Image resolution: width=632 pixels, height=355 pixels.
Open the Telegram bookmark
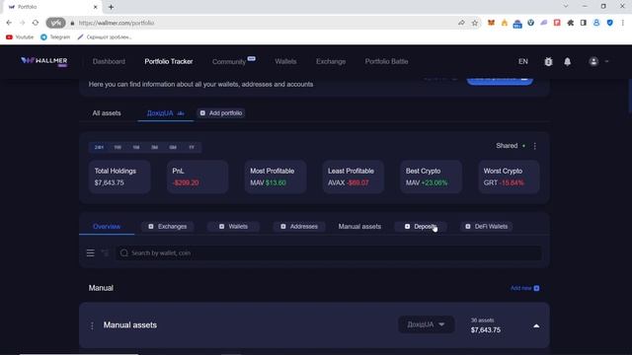click(55, 37)
